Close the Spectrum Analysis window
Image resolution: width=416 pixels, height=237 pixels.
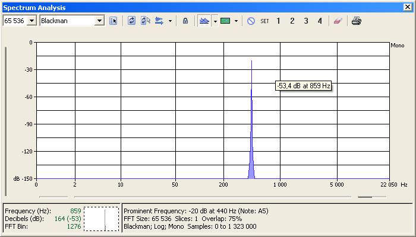(408, 7)
